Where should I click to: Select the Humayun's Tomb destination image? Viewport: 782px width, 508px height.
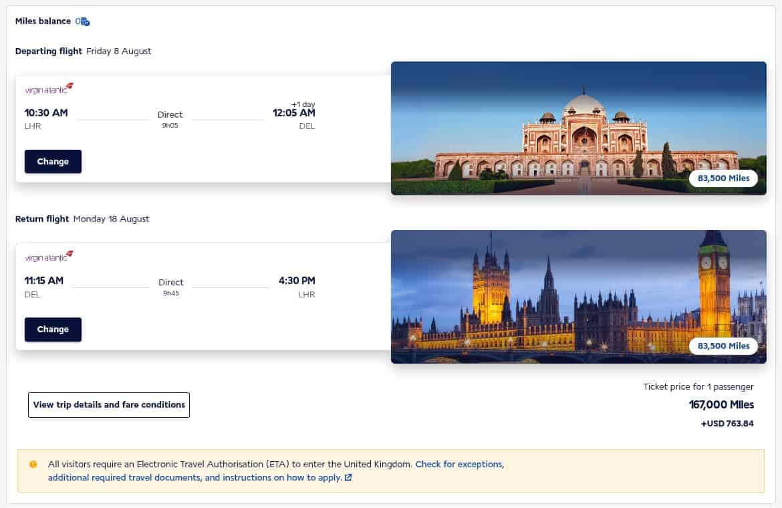point(579,127)
